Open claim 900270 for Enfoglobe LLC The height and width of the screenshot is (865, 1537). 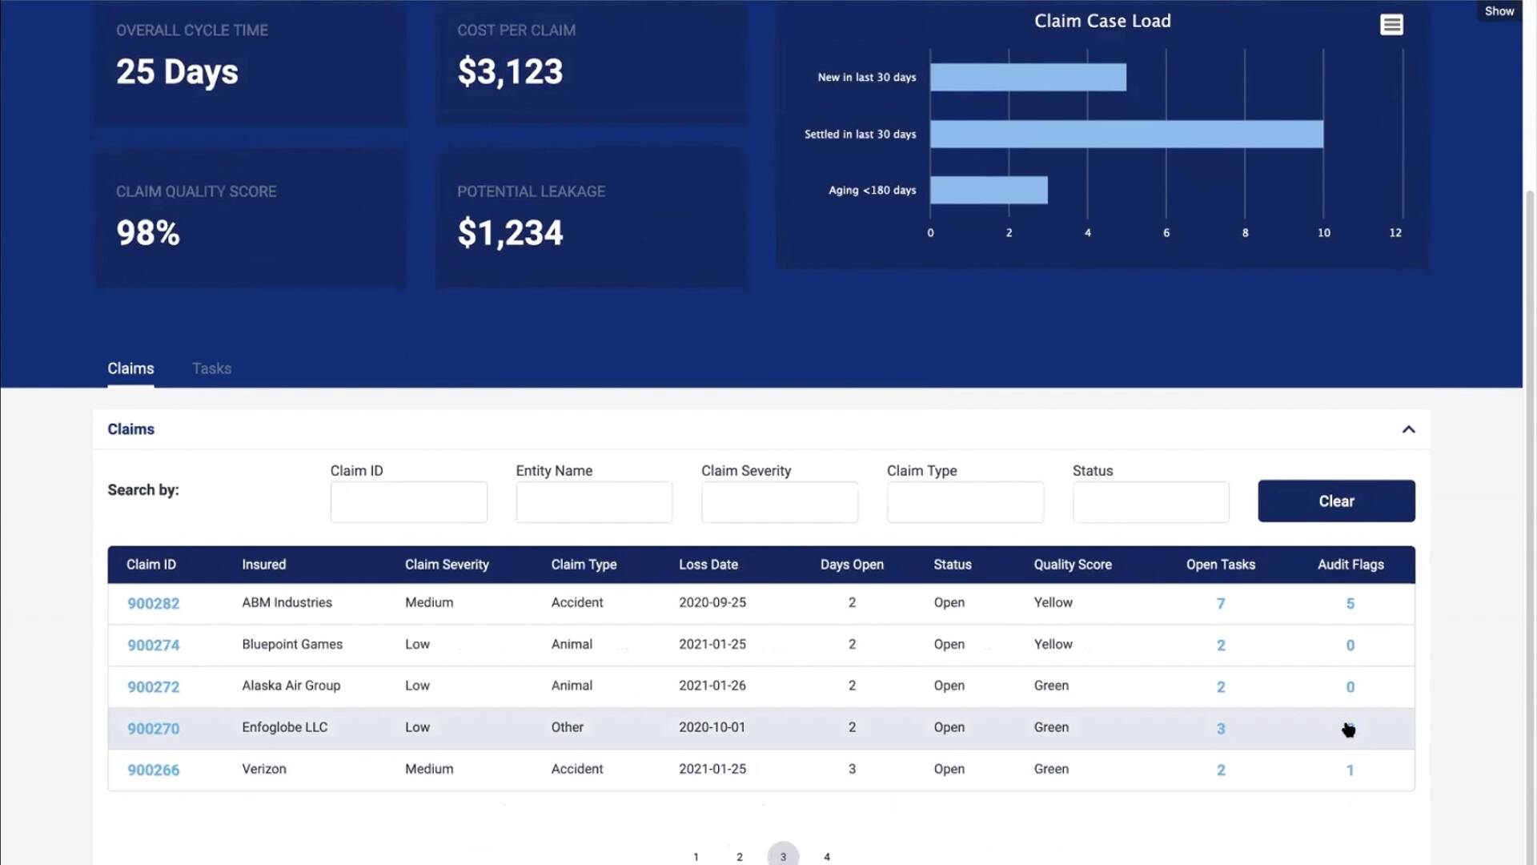pos(153,728)
